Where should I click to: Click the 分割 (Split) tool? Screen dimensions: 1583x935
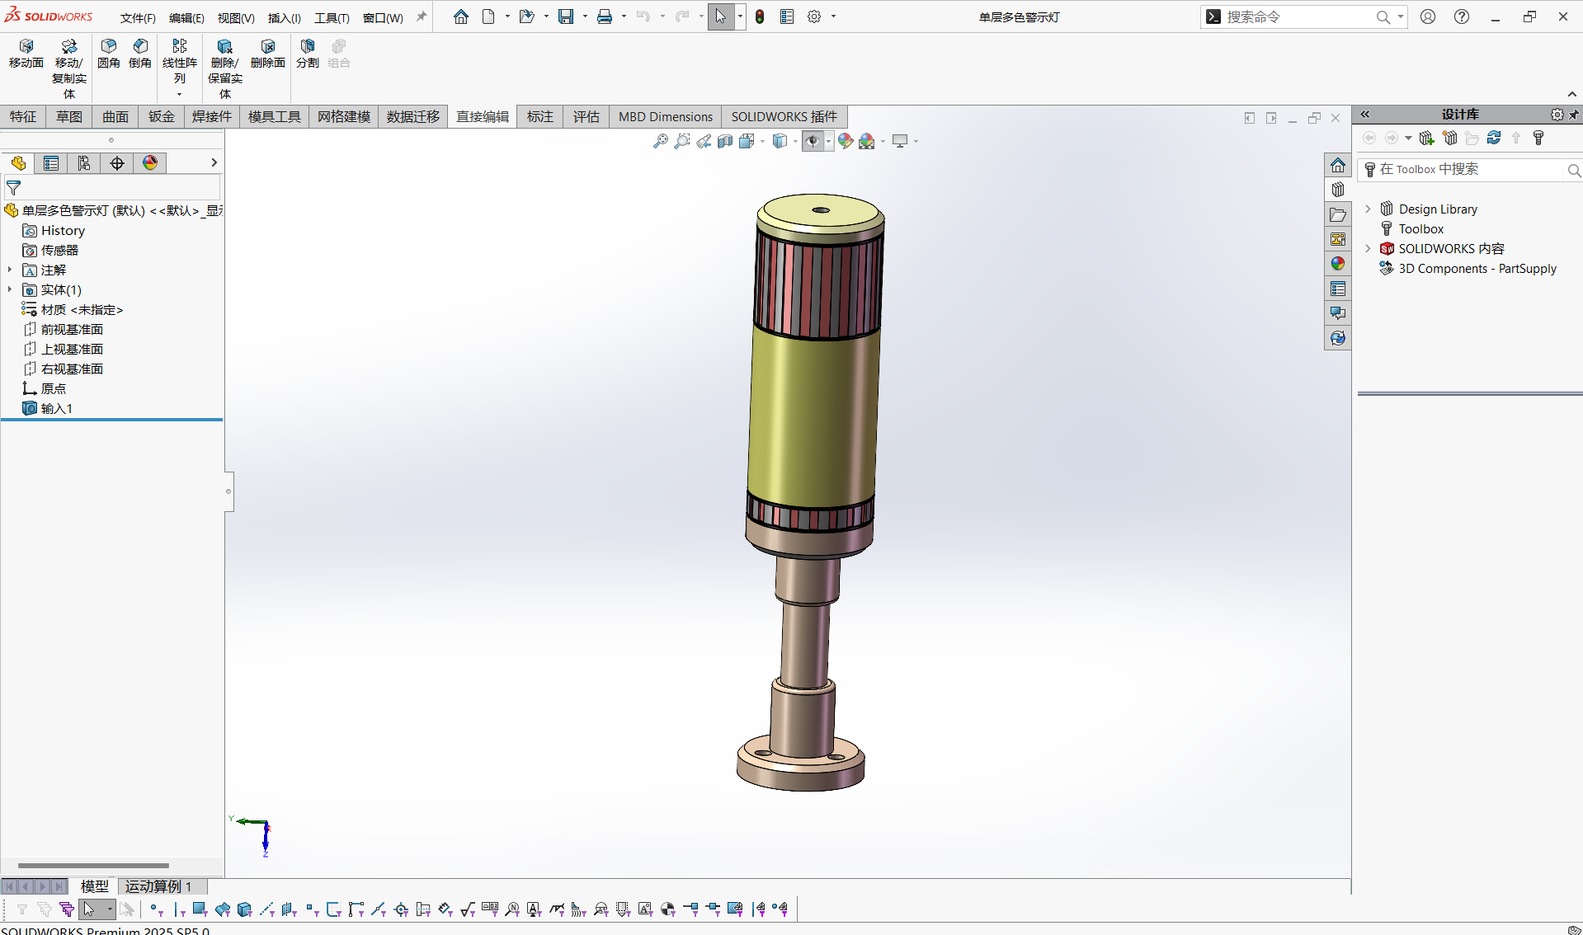tap(308, 54)
